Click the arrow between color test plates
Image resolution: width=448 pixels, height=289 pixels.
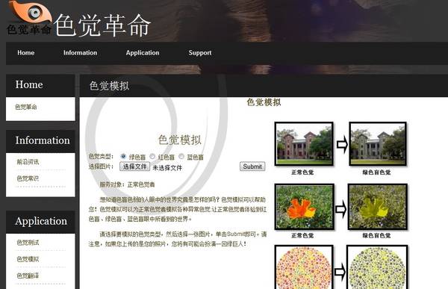[x=340, y=272]
